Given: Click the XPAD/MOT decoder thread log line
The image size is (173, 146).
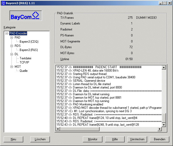Looking at the screenshot, I should coord(109,108).
